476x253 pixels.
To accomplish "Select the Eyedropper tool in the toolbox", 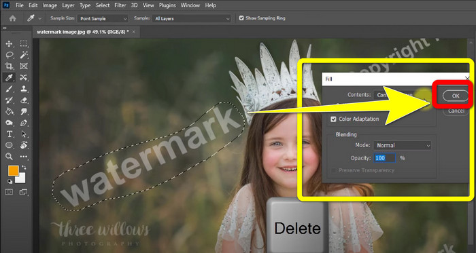I will [9, 77].
